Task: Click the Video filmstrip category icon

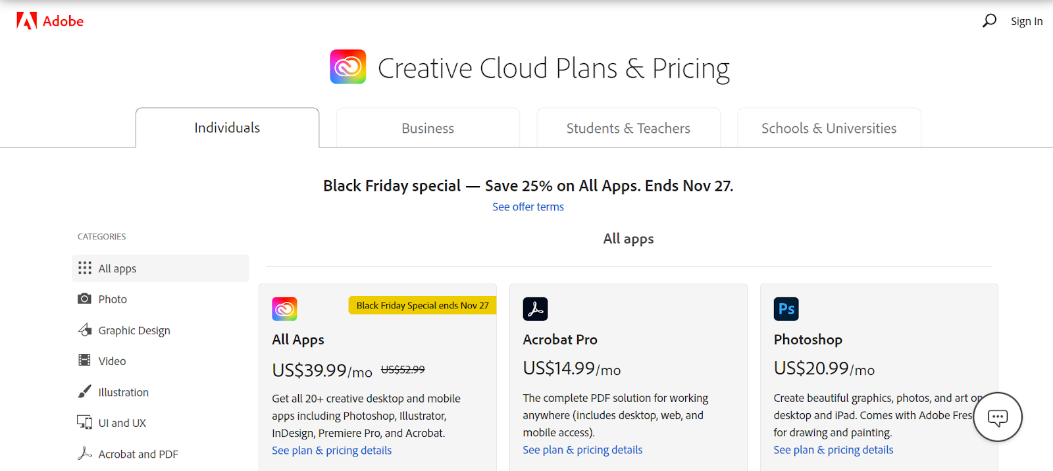Action: [x=85, y=360]
